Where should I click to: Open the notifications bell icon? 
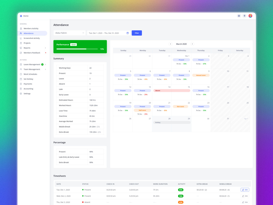(x=244, y=16)
